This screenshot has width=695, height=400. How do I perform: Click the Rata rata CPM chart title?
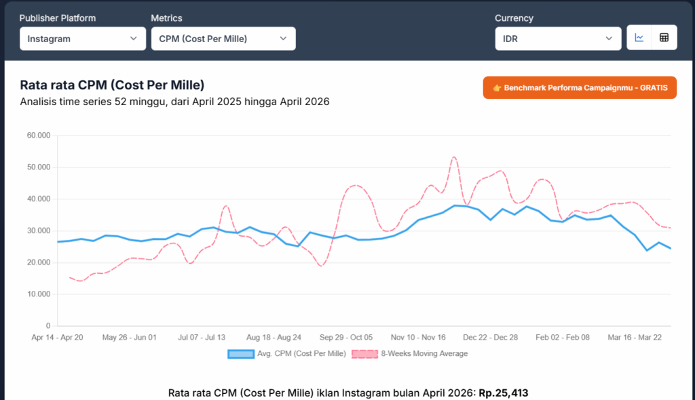(112, 85)
